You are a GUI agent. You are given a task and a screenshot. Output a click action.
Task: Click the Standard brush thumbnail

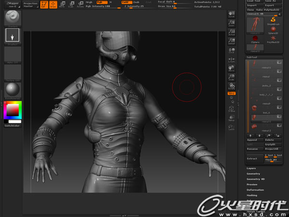[12, 17]
